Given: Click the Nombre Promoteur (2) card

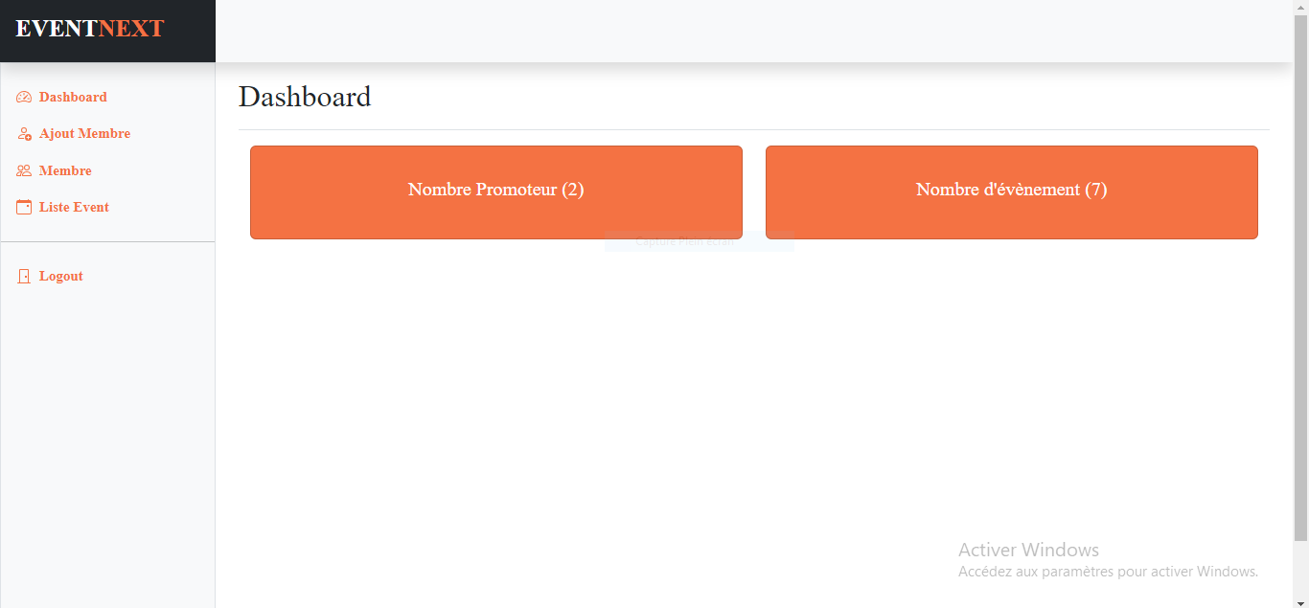Looking at the screenshot, I should 495,190.
